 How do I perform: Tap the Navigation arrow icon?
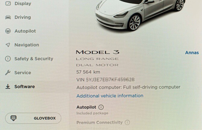(x=8, y=45)
